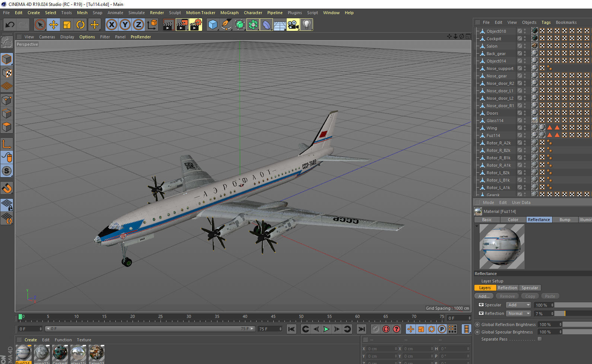
Task: Render the current view
Action: tap(168, 25)
